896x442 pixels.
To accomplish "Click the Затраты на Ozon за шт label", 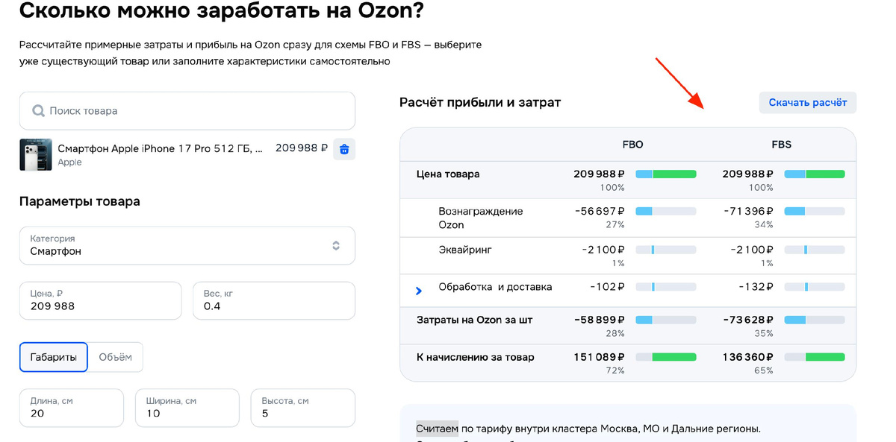I will [x=474, y=321].
